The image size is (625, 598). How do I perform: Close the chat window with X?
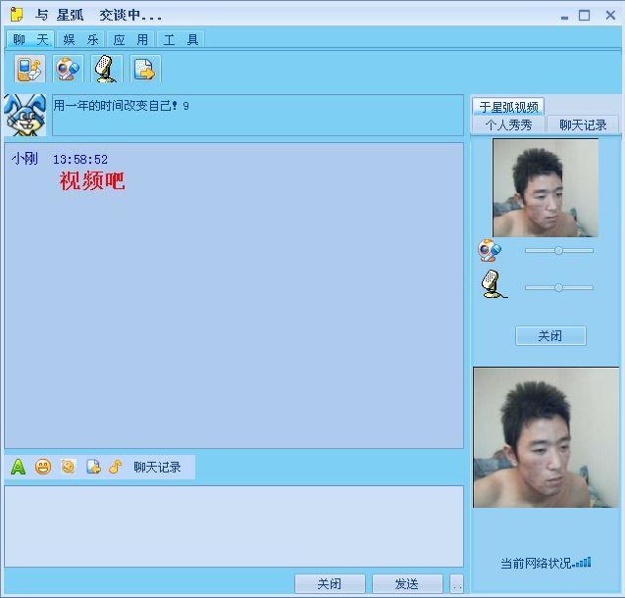(610, 16)
